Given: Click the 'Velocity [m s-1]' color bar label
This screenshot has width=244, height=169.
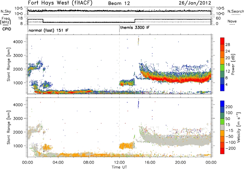Looking at the screenshot, I should [239, 127].
